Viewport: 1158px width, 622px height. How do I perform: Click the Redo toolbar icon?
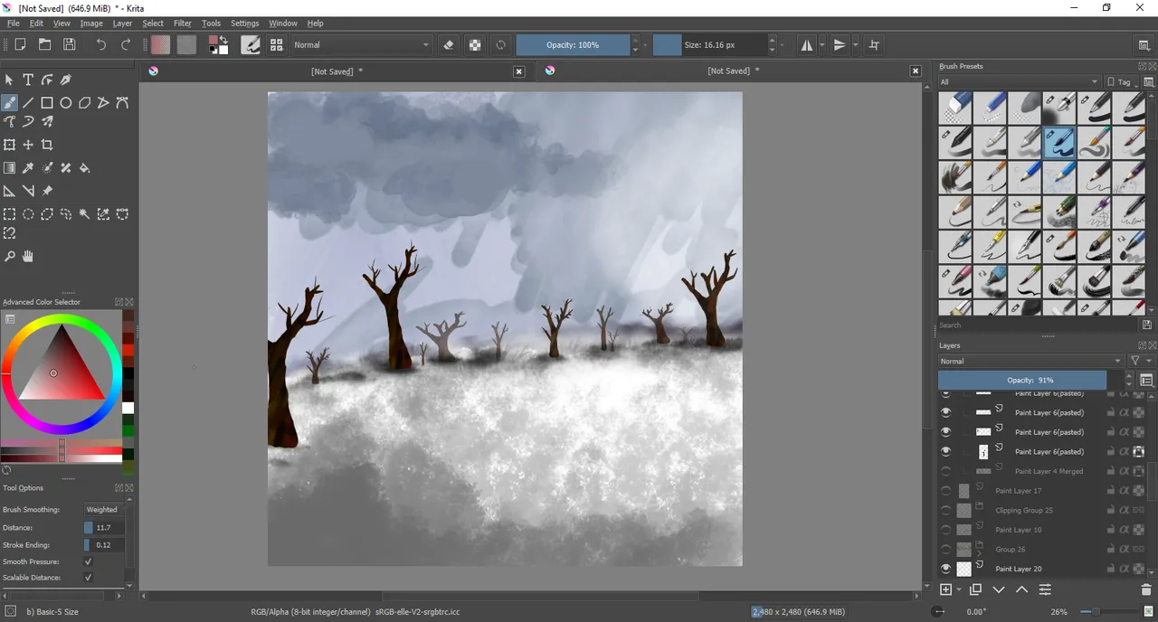(x=126, y=44)
